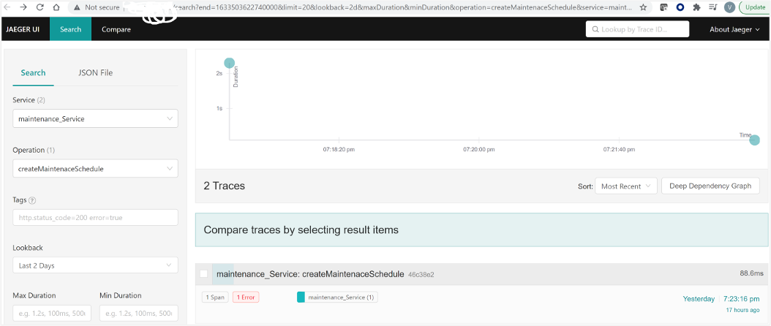Open the V user profile avatar
This screenshot has width=771, height=326.
tap(730, 7)
